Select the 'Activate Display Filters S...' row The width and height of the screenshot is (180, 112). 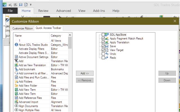[41, 53]
